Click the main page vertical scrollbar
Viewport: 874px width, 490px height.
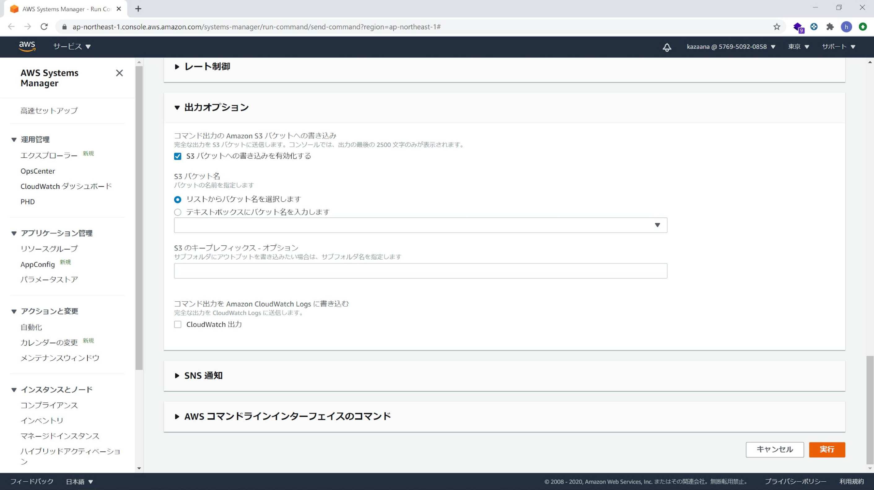870,410
